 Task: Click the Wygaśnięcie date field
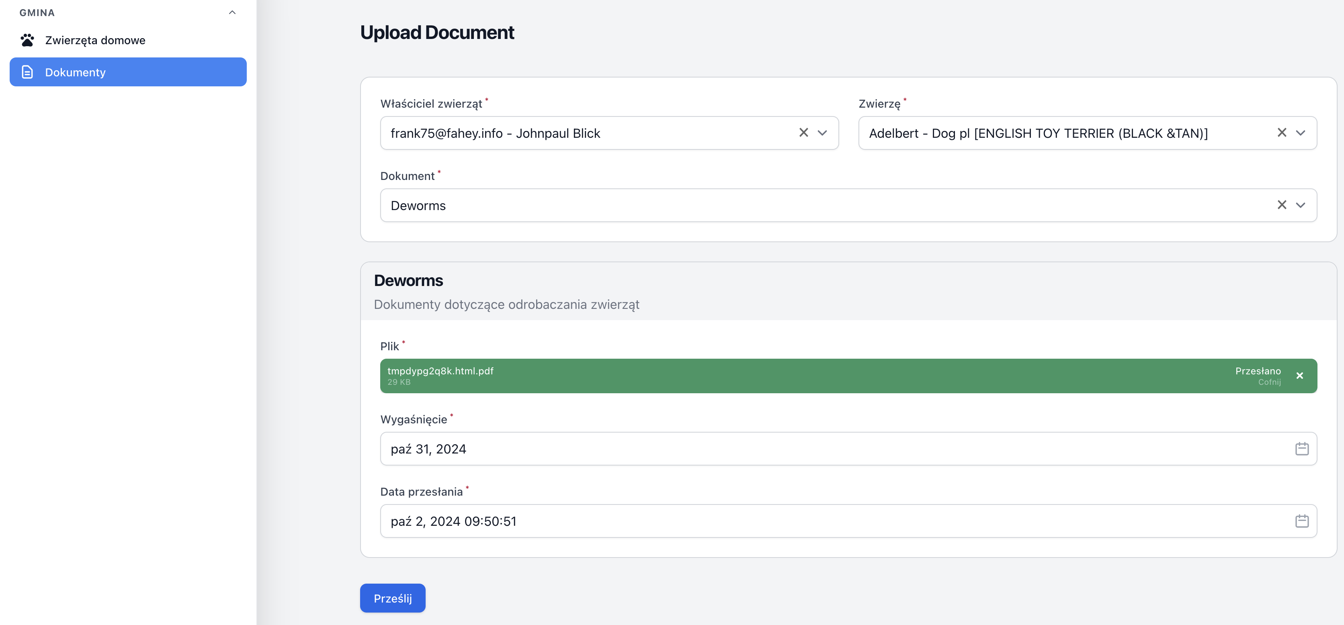(x=848, y=449)
